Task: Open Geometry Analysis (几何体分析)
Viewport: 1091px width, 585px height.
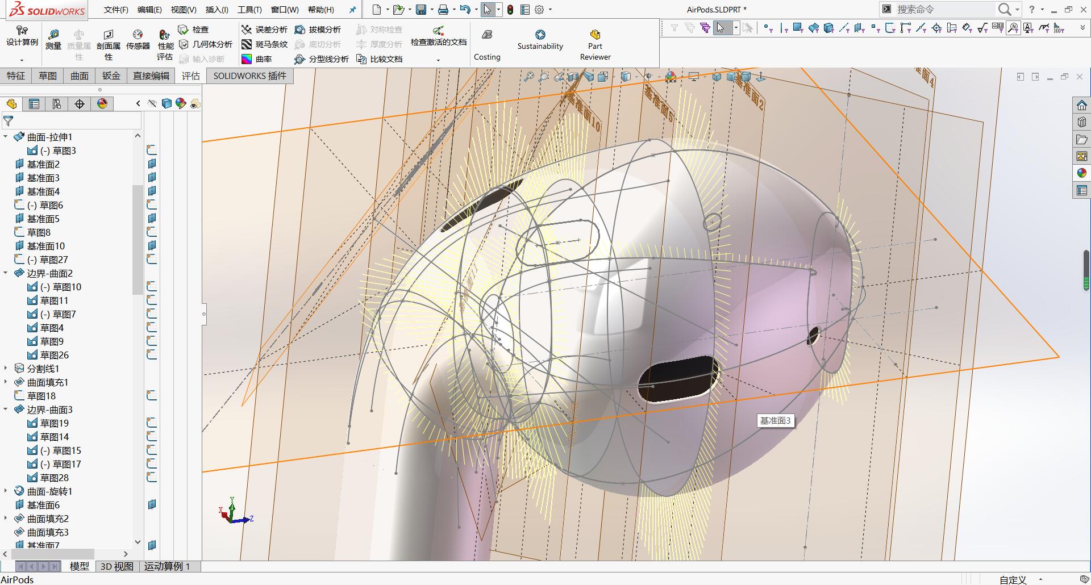Action: click(206, 44)
